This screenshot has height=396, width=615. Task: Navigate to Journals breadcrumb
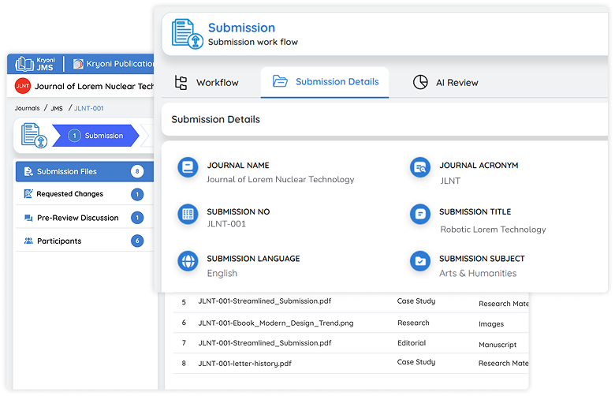point(27,108)
